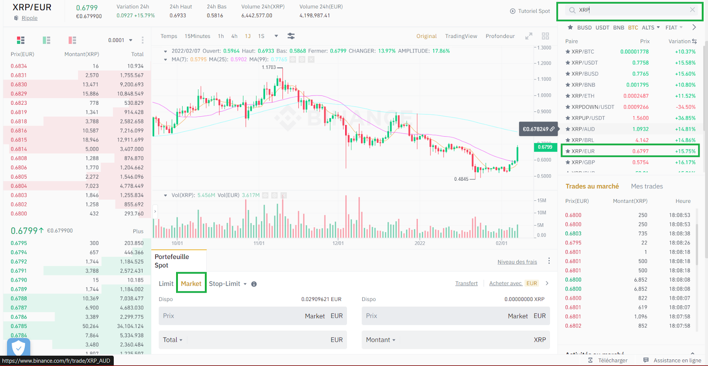The image size is (708, 366).
Task: Click the shield security badge icon
Action: pyautogui.click(x=19, y=347)
